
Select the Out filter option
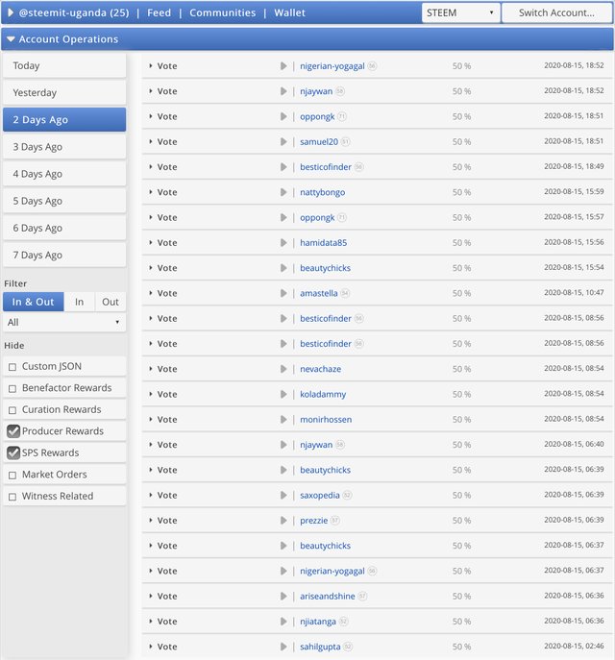point(111,302)
